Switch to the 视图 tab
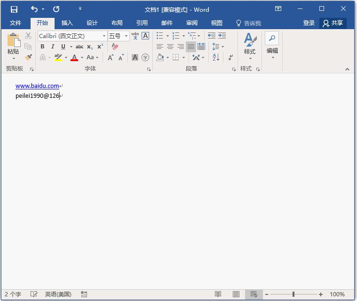Viewport: 357px width, 301px height. coord(216,23)
